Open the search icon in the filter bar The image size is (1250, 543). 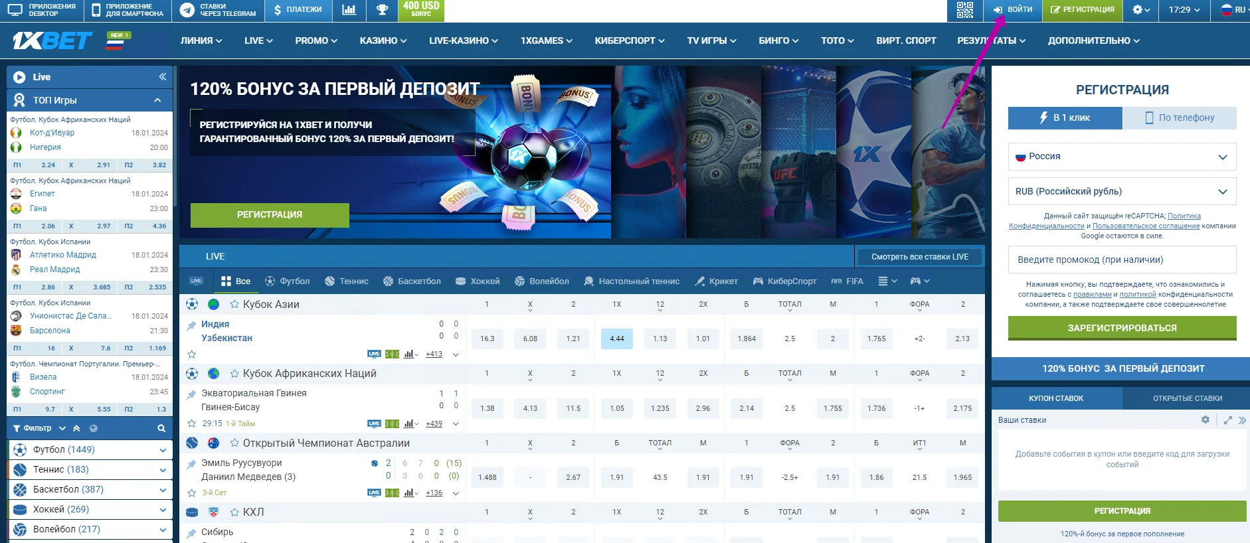click(161, 428)
